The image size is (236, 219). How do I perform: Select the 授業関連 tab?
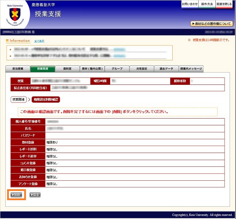[42, 69]
